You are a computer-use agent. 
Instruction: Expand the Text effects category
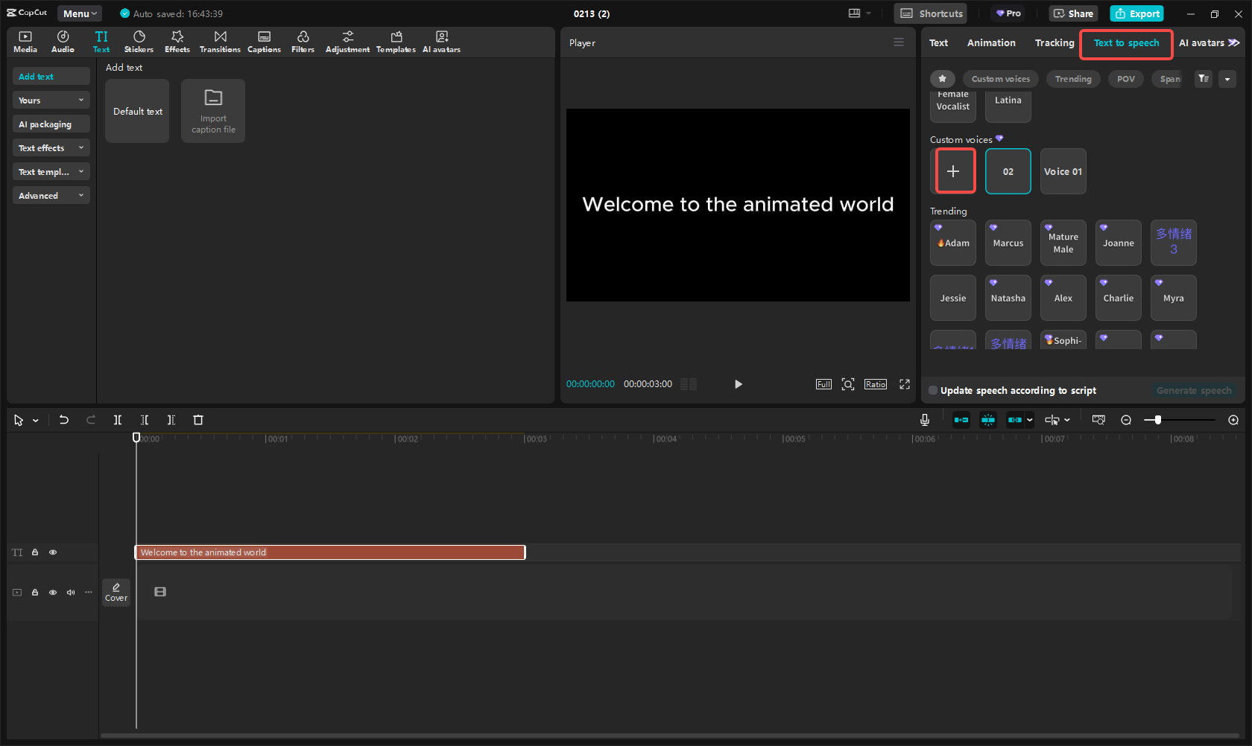point(51,148)
